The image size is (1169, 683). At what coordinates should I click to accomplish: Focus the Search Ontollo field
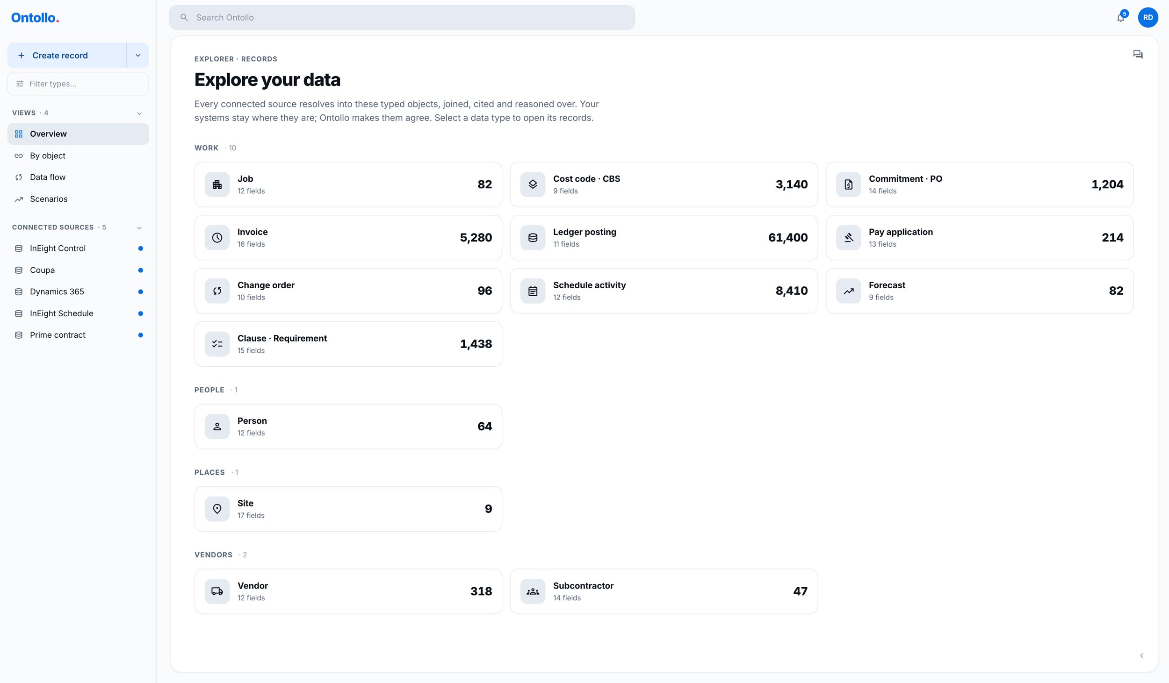click(x=402, y=18)
